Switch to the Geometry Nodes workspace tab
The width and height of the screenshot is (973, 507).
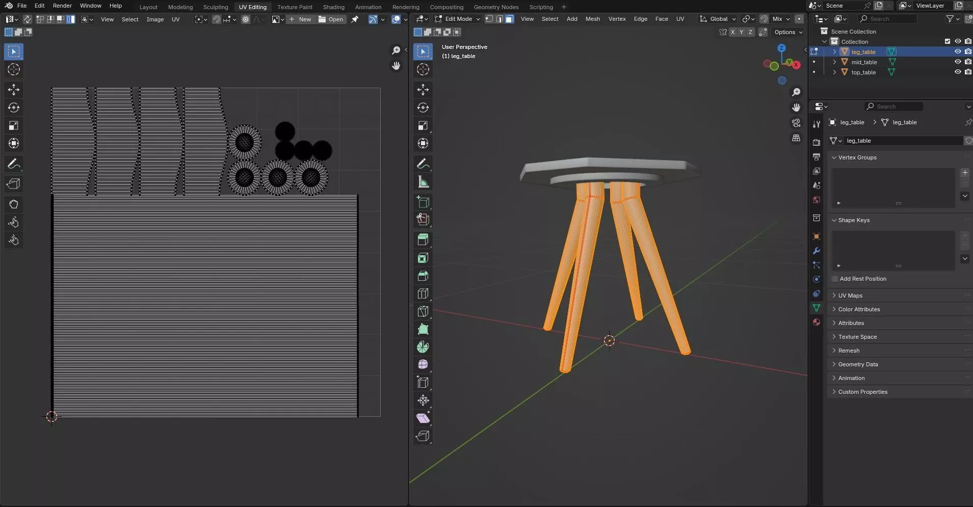[x=496, y=7]
